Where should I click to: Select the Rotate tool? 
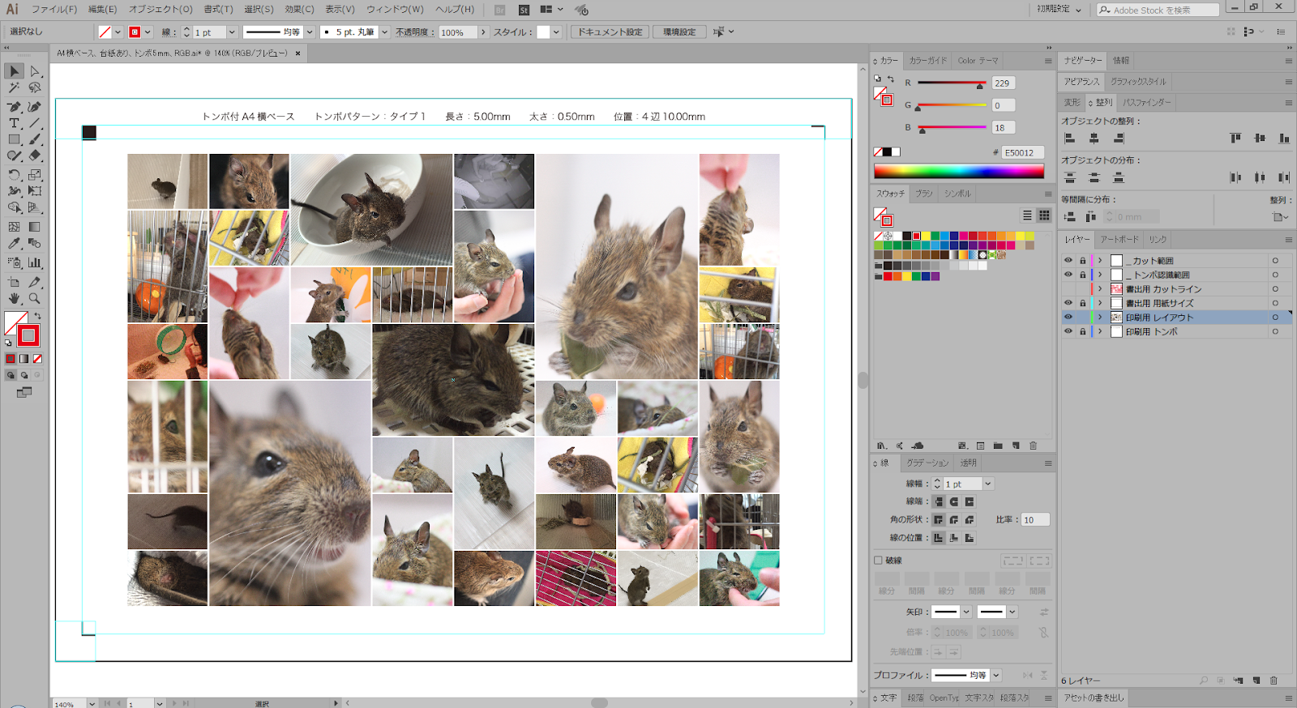(x=14, y=175)
